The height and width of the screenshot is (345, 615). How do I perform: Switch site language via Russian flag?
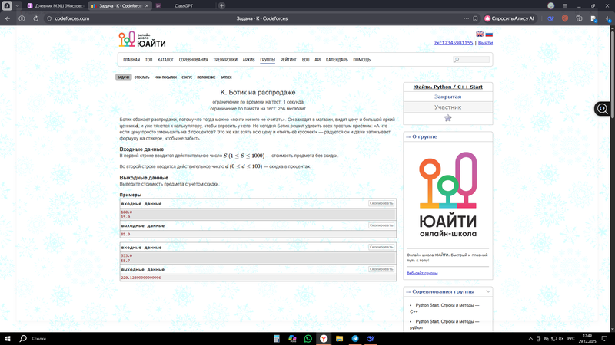point(489,34)
